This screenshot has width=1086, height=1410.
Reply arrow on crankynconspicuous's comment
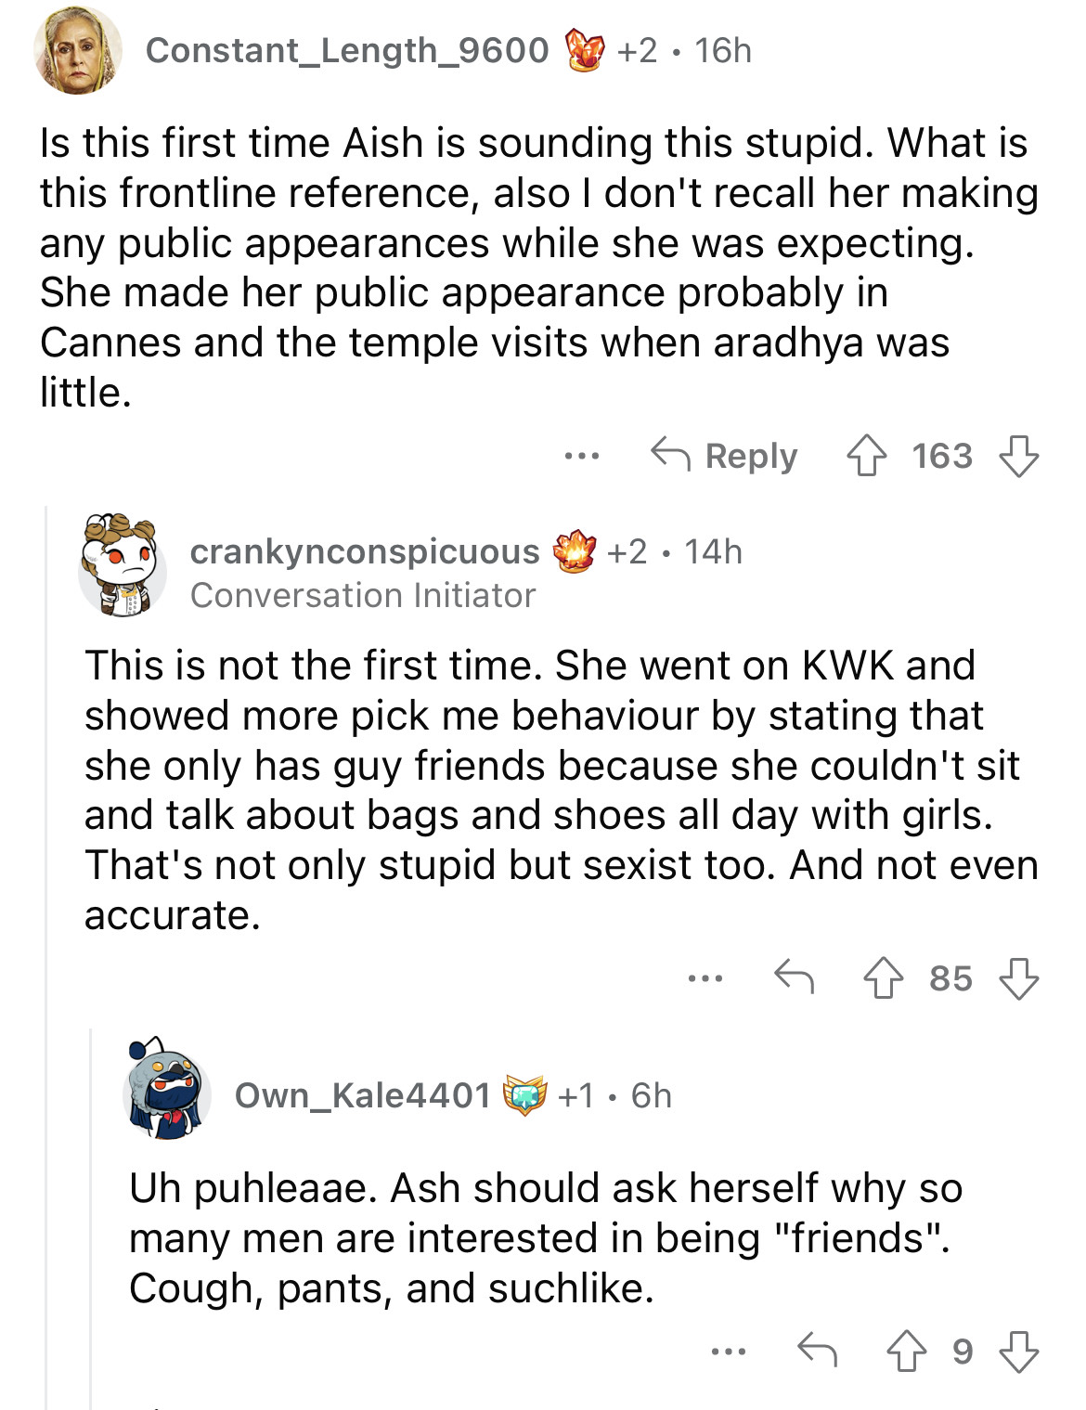tap(794, 977)
